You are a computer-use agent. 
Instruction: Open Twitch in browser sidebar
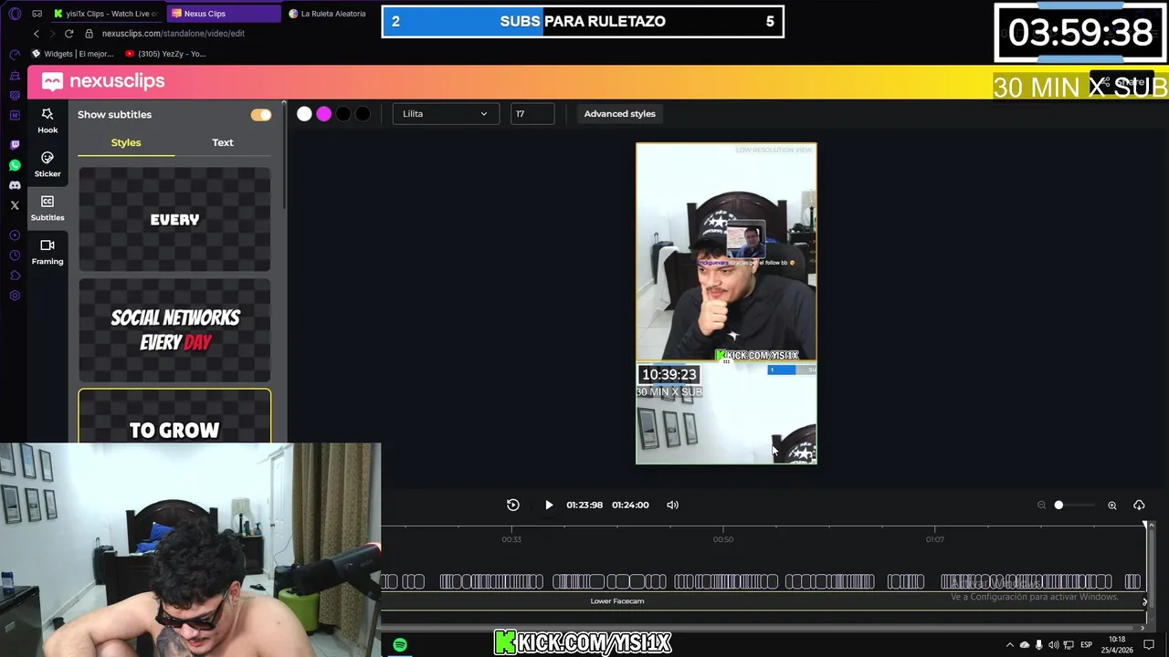(x=15, y=145)
